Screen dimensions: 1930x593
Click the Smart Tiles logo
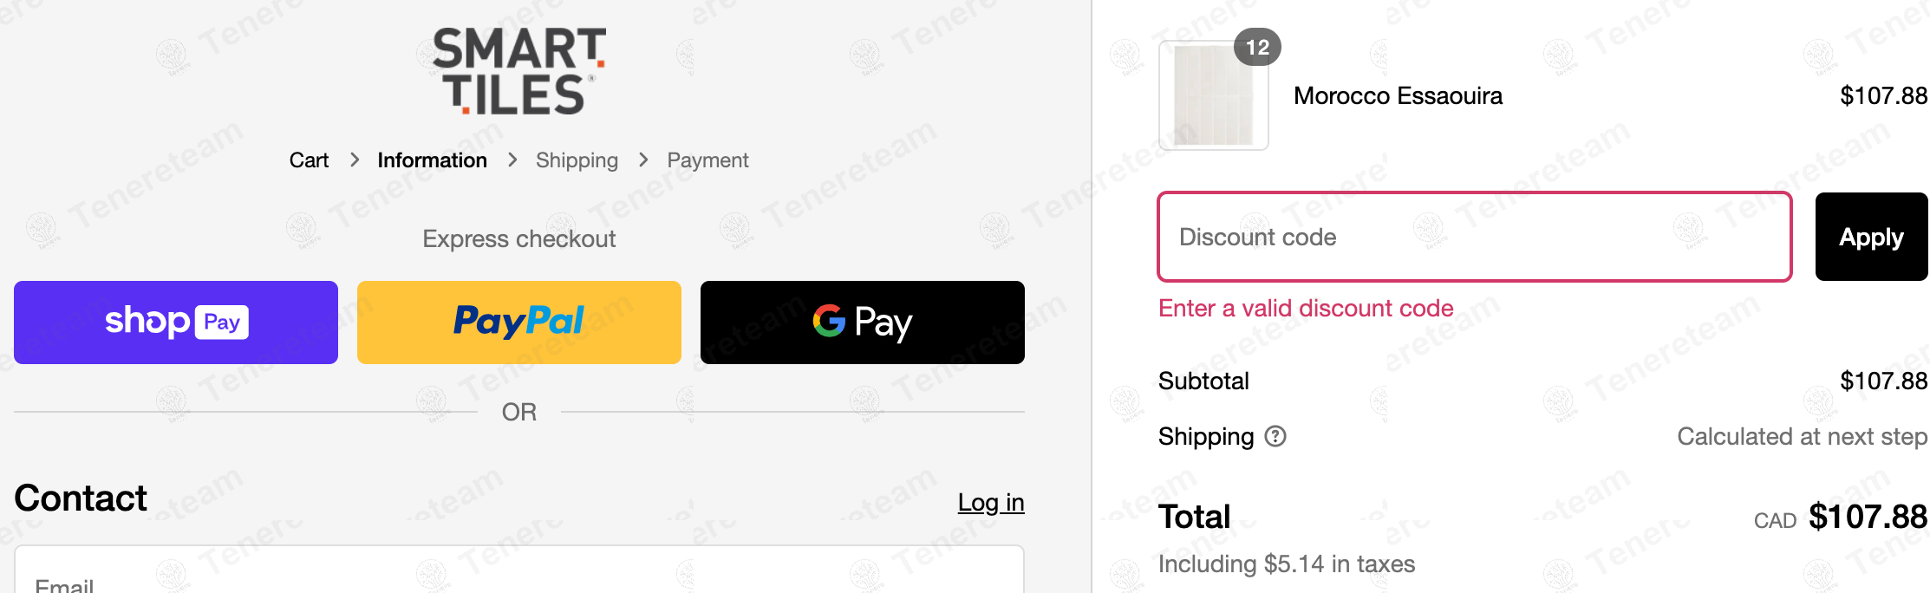[518, 71]
